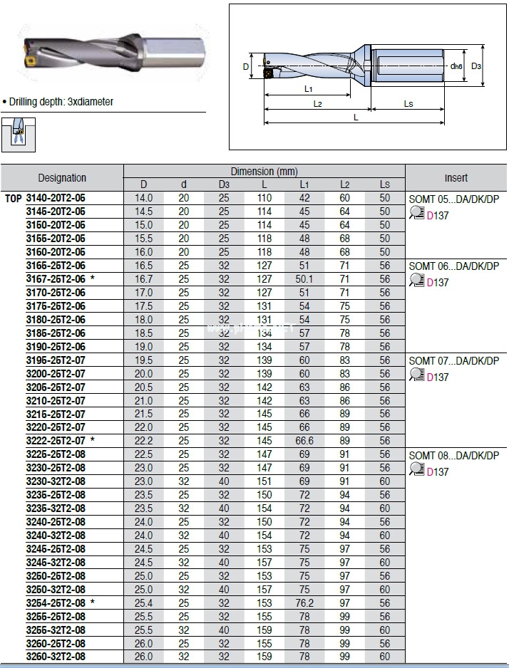Click the drilling application icon below drilling depth
Screen dimensions: 509x668
point(16,135)
